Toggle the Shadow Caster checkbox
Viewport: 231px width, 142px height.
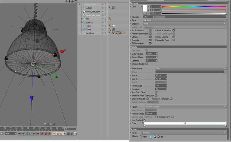[146, 64]
